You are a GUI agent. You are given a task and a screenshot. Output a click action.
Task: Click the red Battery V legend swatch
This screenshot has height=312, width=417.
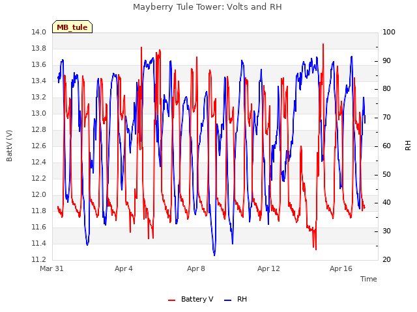click(x=172, y=300)
